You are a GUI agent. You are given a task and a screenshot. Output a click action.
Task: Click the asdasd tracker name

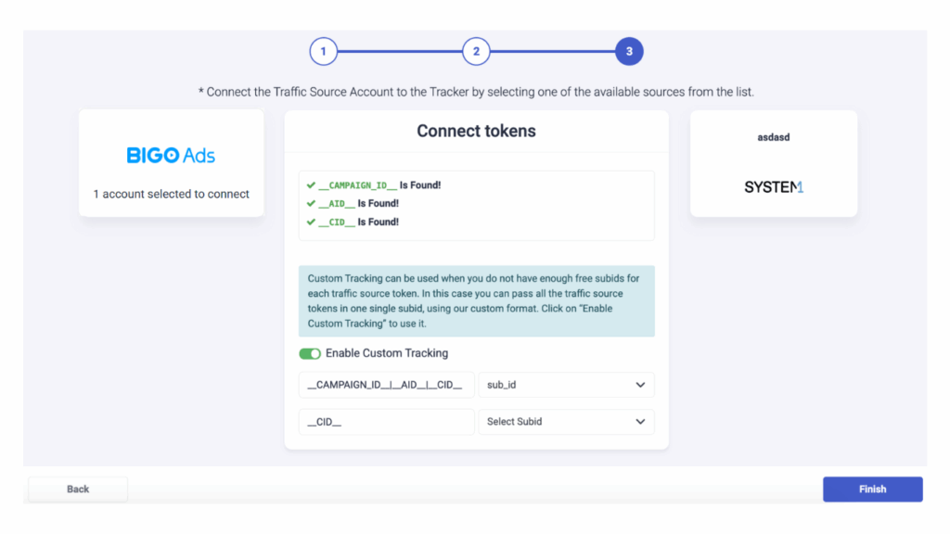[x=773, y=137]
